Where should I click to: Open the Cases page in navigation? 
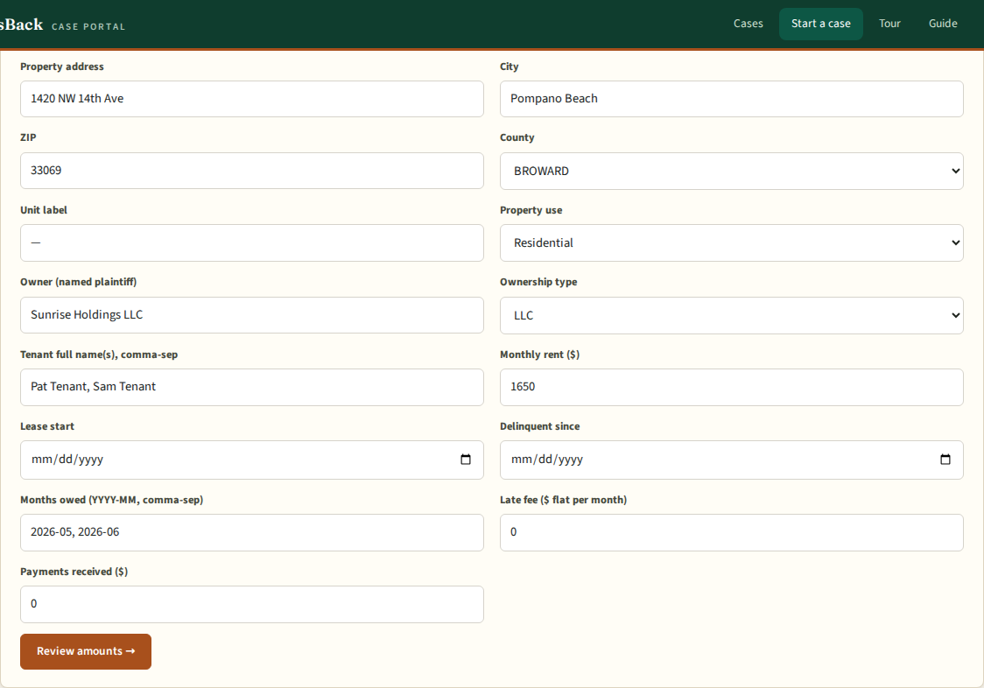point(748,24)
